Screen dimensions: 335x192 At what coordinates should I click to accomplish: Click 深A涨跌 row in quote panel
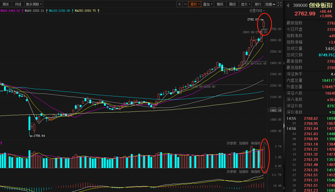coord(310,99)
